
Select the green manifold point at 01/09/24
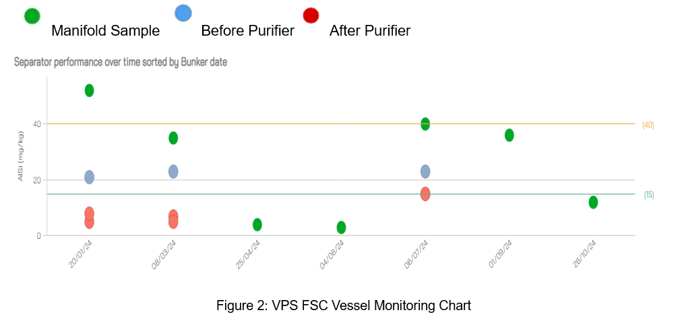click(x=509, y=135)
